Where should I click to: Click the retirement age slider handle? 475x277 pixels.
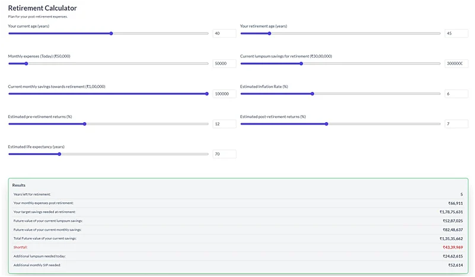tap(269, 33)
